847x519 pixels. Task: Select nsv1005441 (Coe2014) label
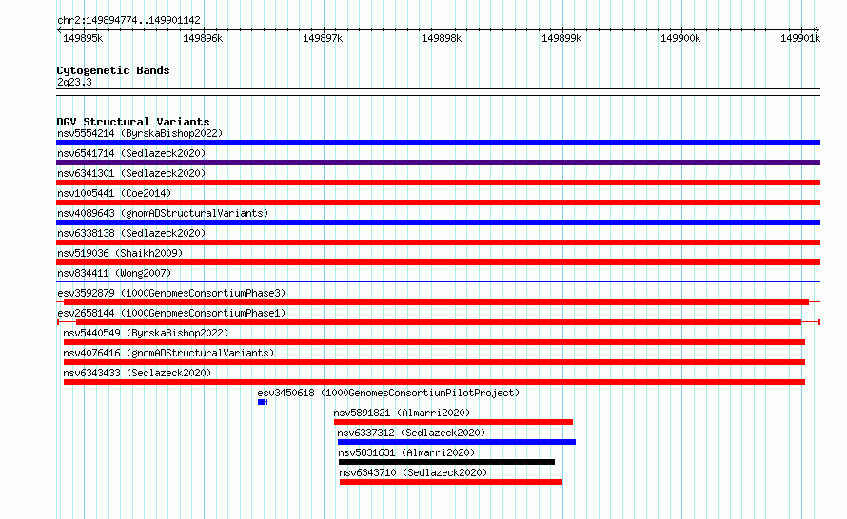coord(114,193)
